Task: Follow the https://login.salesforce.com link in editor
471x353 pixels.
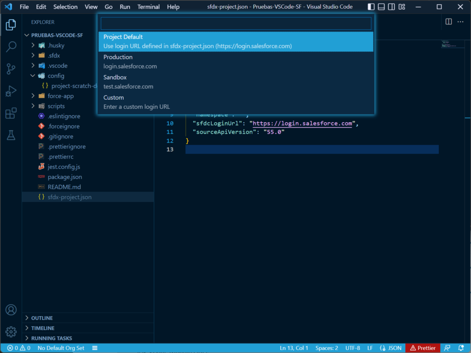Action: pos(302,123)
